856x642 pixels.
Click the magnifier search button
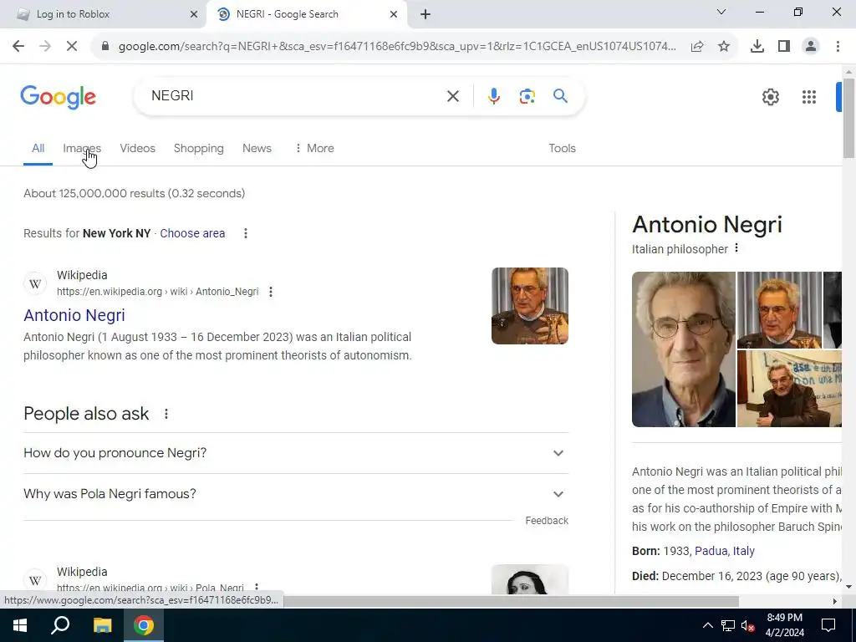pos(560,96)
